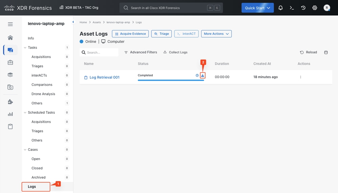Viewport: 338px width, 193px height.
Task: Open Triages under Scheduled Tasks
Action: [x=37, y=131]
